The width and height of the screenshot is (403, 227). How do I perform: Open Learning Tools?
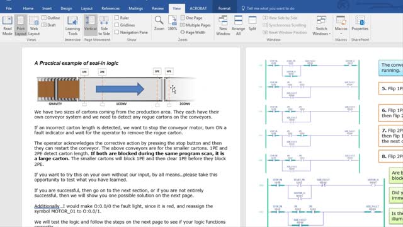click(72, 25)
